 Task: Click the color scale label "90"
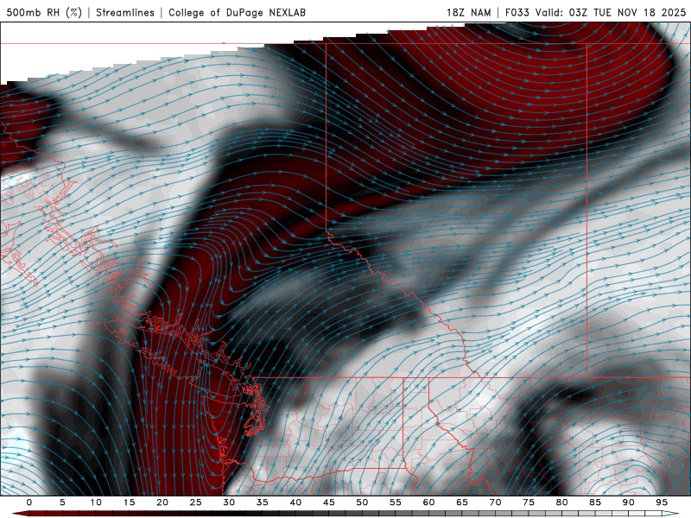point(629,502)
